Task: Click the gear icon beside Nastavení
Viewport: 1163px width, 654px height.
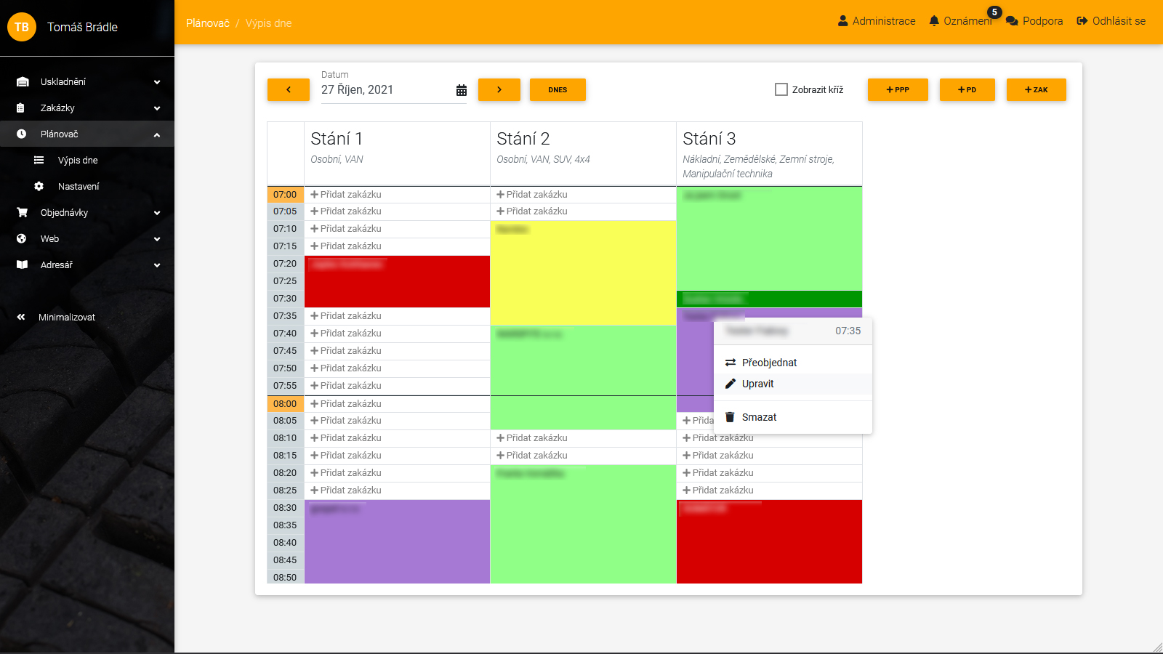Action: point(39,187)
